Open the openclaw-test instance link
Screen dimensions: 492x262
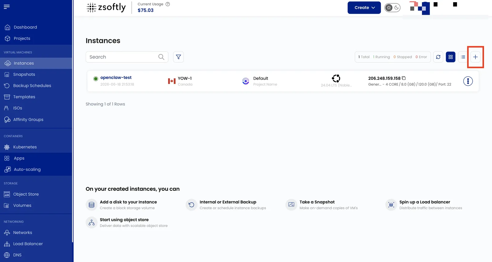tap(116, 77)
